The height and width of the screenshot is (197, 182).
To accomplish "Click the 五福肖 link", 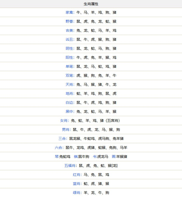I will point(70,166).
